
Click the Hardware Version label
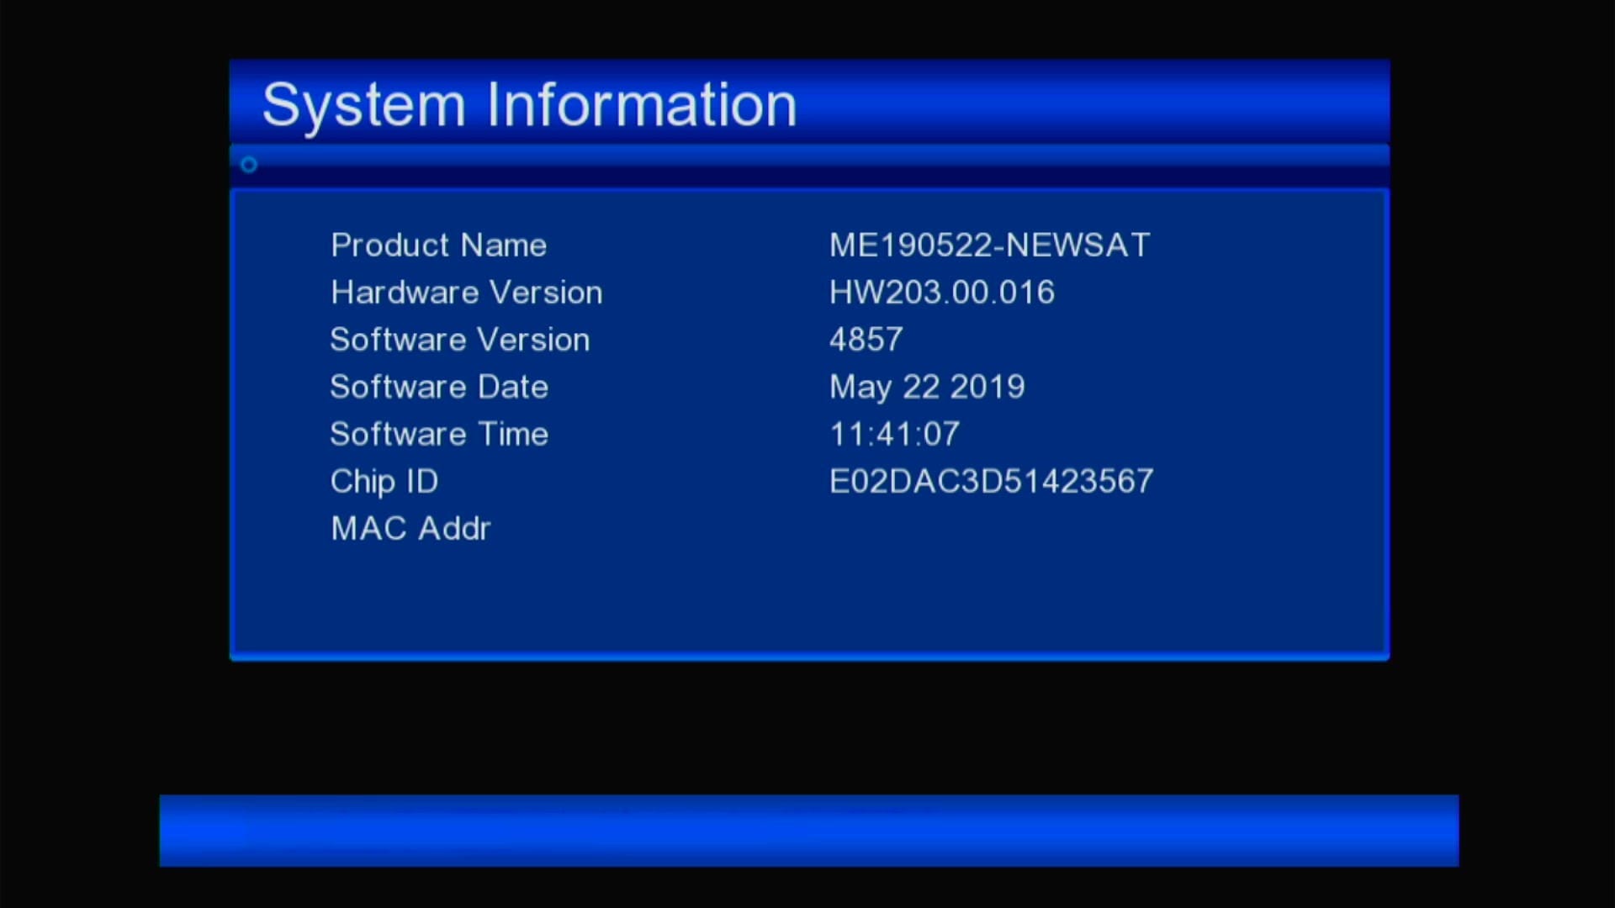click(467, 292)
